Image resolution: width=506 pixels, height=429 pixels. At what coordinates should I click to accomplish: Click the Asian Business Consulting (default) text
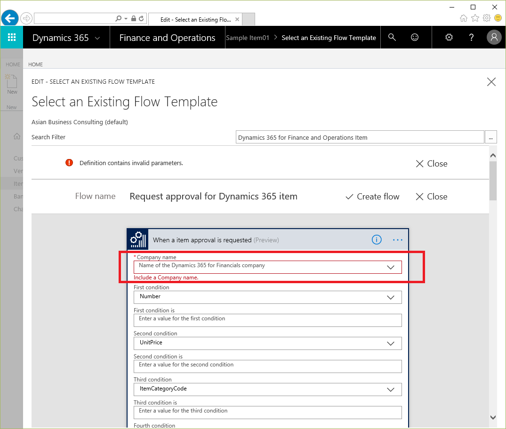pos(80,122)
